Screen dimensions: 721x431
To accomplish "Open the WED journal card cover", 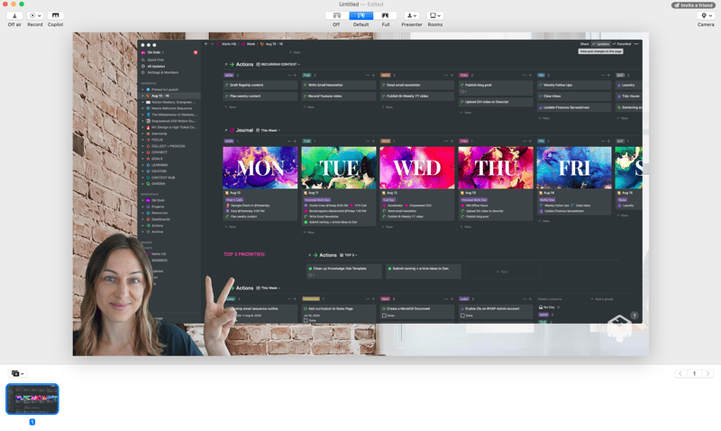I will (x=417, y=168).
